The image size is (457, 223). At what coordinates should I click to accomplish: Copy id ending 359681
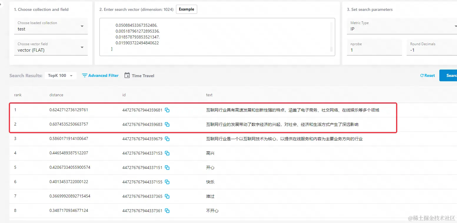click(167, 110)
